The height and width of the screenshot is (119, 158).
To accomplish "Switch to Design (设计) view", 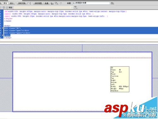I will 12,3.
